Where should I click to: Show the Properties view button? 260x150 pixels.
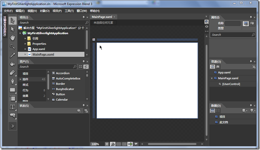point(246,23)
